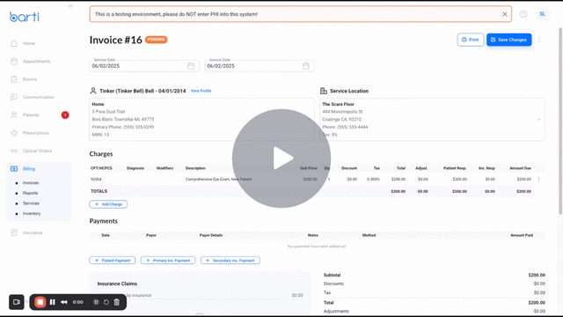Open Patients from sidebar
This screenshot has width=563, height=317.
[x=31, y=115]
